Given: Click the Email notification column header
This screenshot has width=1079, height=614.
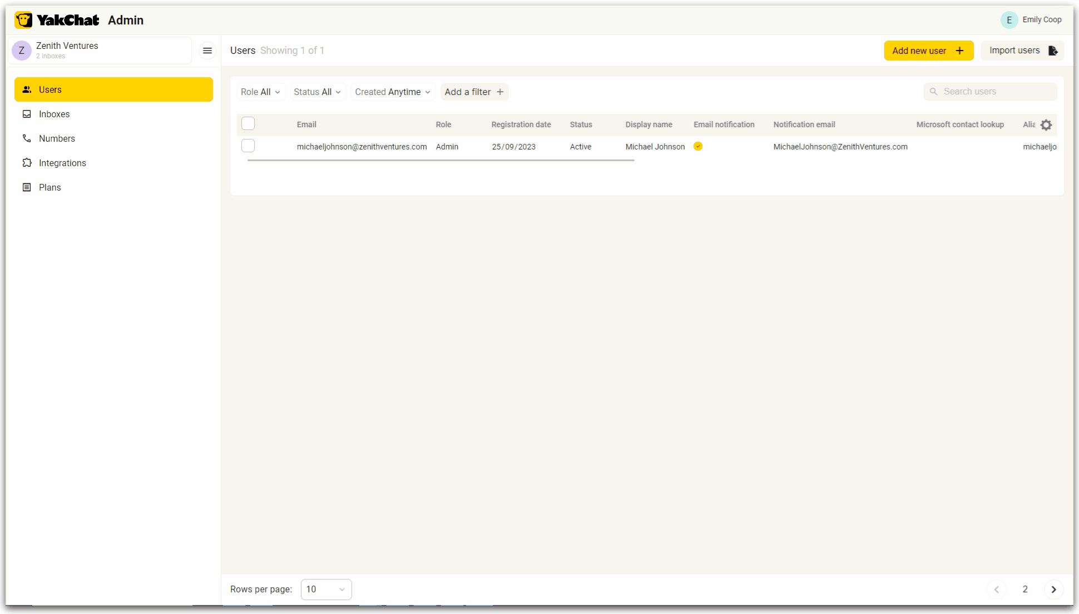Looking at the screenshot, I should tap(724, 124).
